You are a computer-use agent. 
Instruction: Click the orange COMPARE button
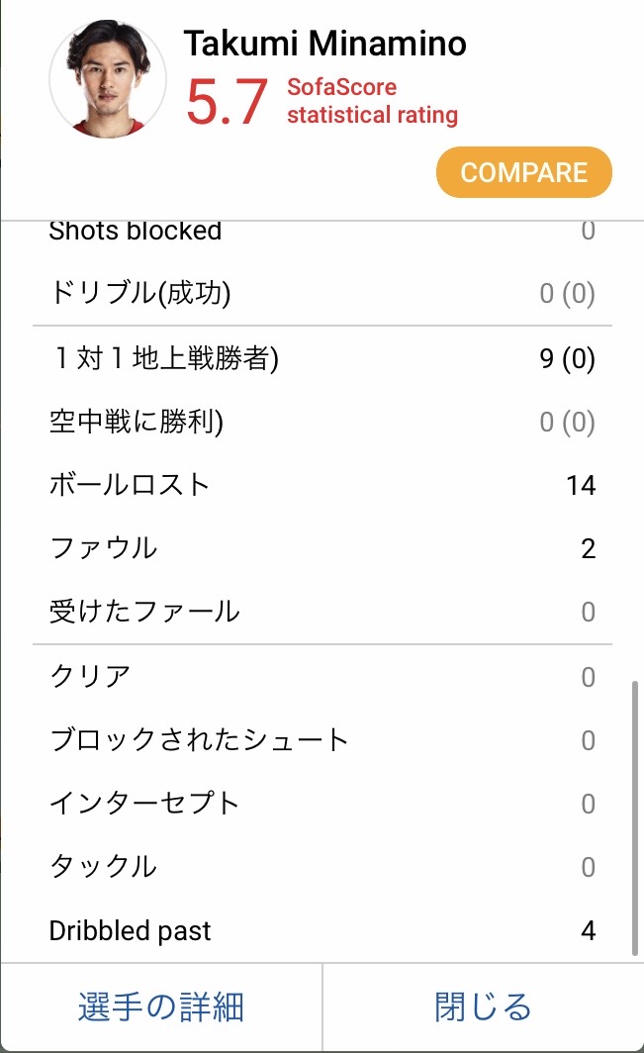pyautogui.click(x=523, y=172)
